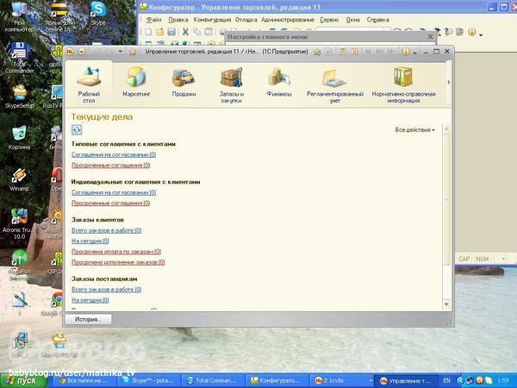Open Просрочена оплата по заказам link

117,251
